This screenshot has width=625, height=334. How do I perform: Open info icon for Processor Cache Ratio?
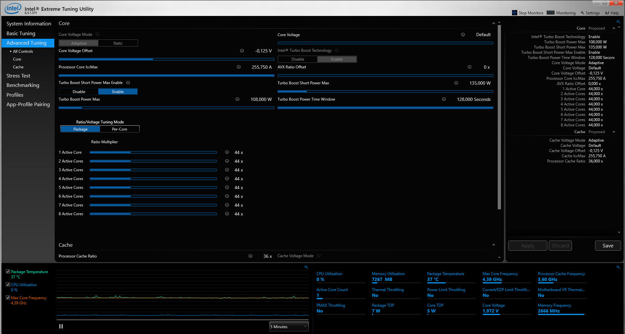(250, 256)
